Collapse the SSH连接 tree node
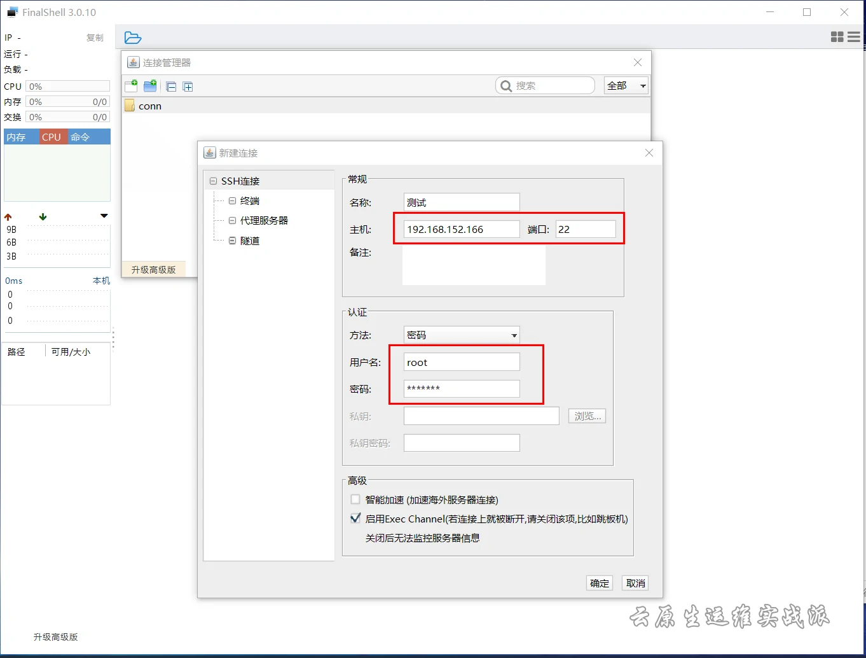The image size is (866, 658). (x=214, y=181)
